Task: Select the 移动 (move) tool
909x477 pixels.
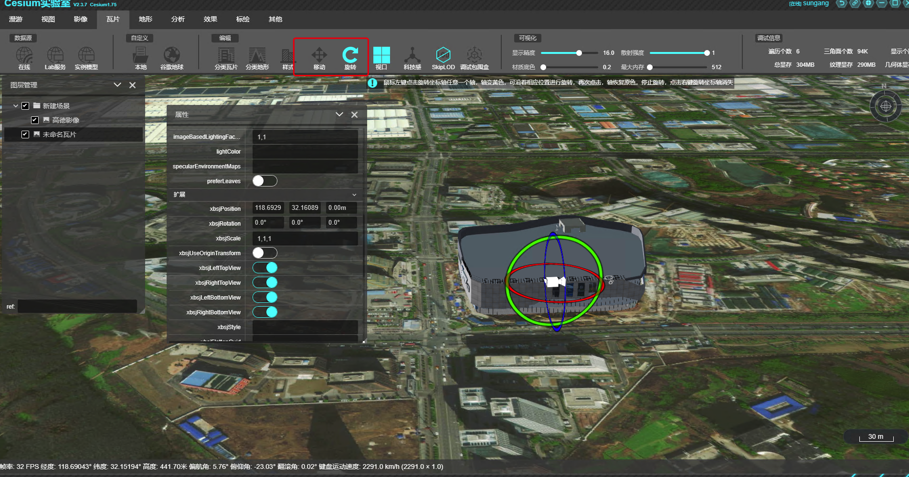Action: (x=319, y=58)
